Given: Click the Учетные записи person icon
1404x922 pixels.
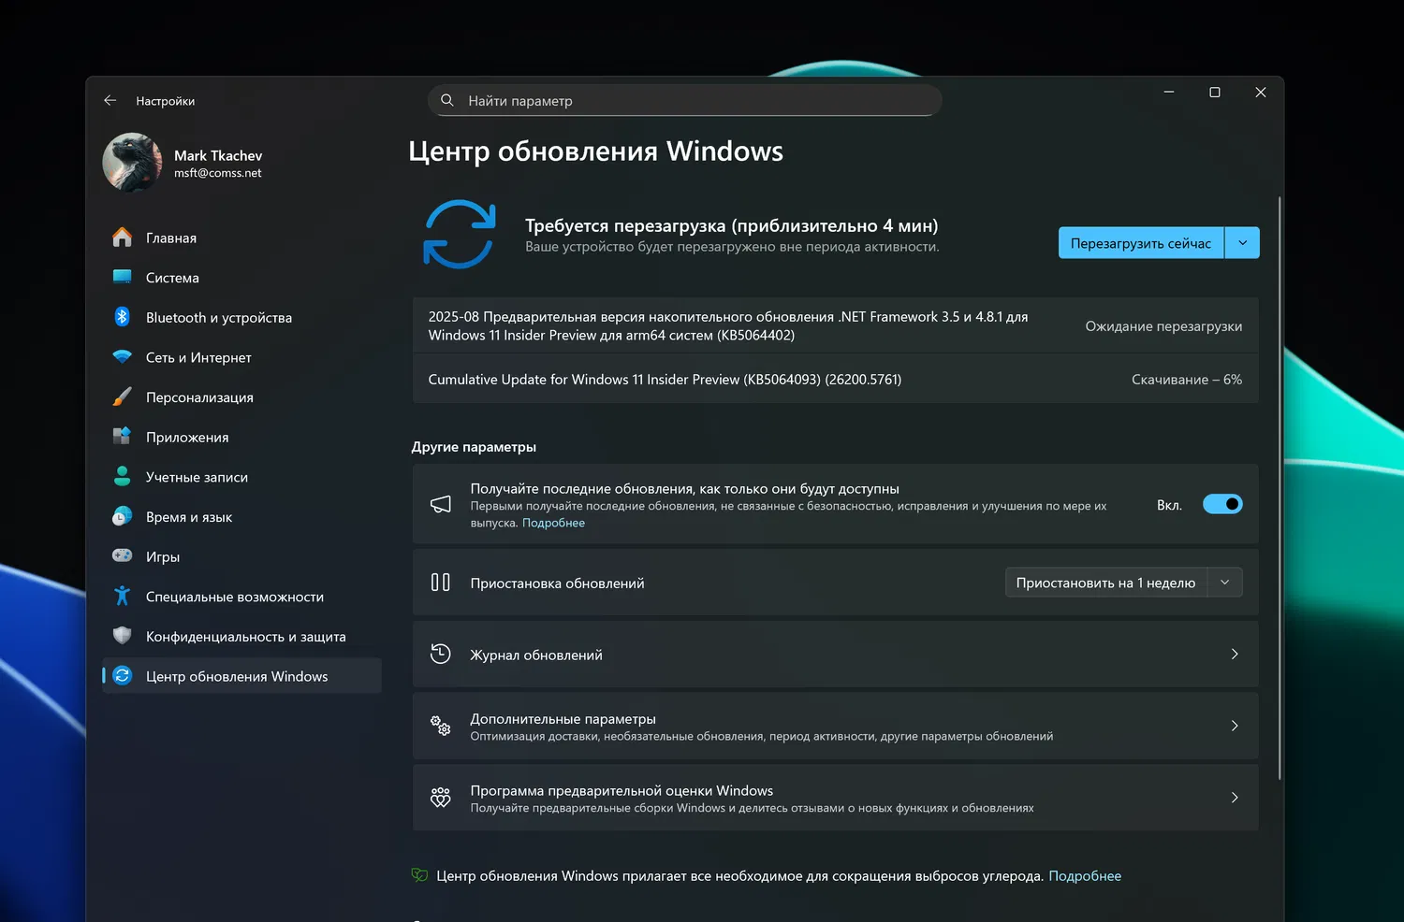Looking at the screenshot, I should coord(122,476).
